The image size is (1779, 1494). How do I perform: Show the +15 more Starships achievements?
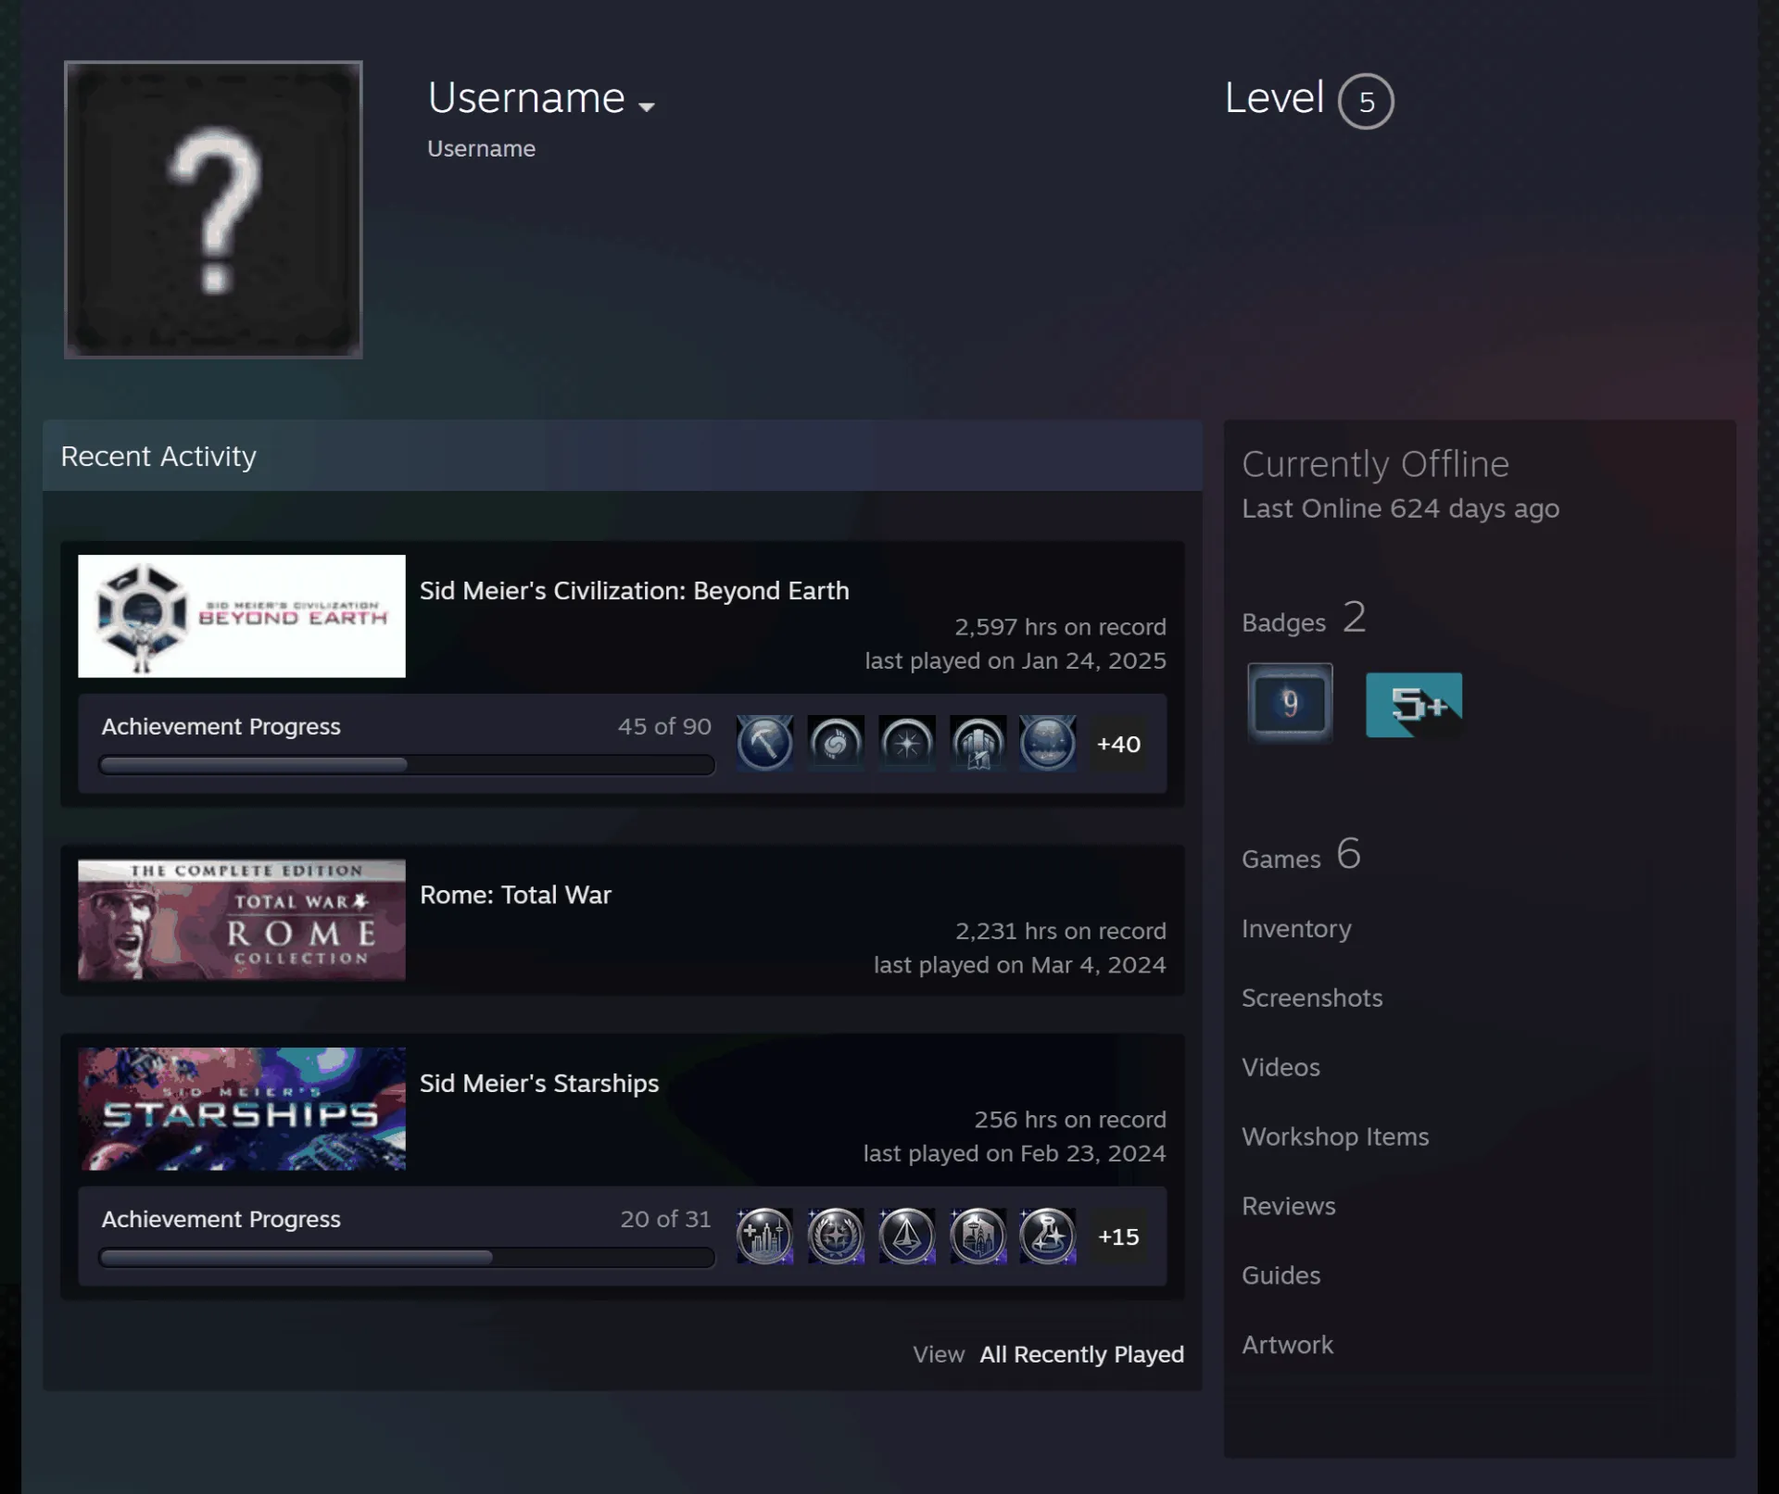pos(1118,1237)
